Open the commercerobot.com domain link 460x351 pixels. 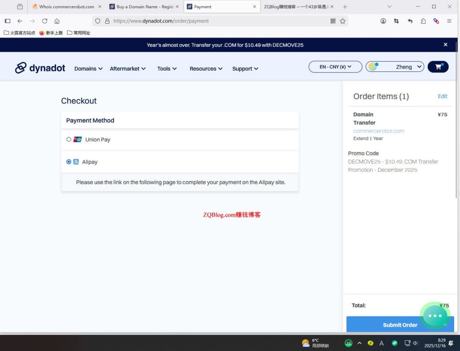point(378,131)
